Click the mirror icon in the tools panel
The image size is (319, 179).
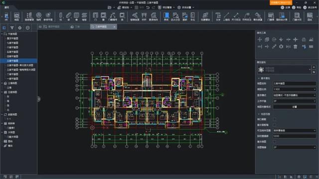click(288, 47)
